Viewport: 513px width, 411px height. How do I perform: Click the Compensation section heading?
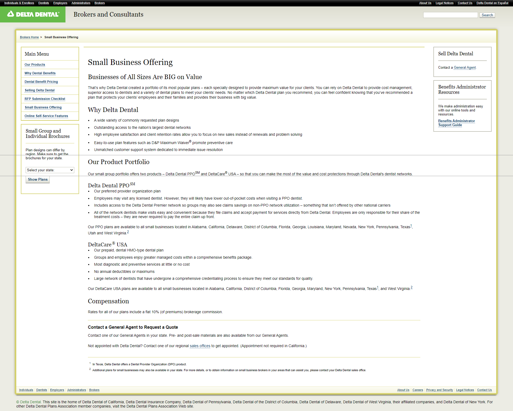point(108,301)
